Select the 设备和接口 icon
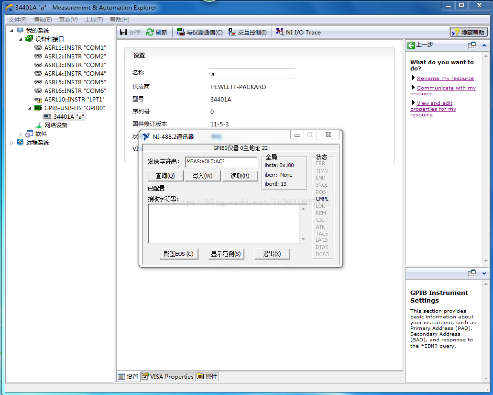 click(x=29, y=39)
